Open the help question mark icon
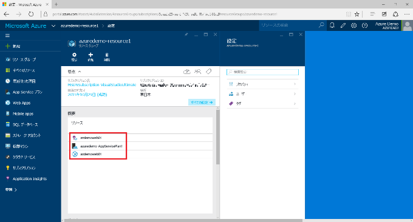 pyautogui.click(x=364, y=25)
